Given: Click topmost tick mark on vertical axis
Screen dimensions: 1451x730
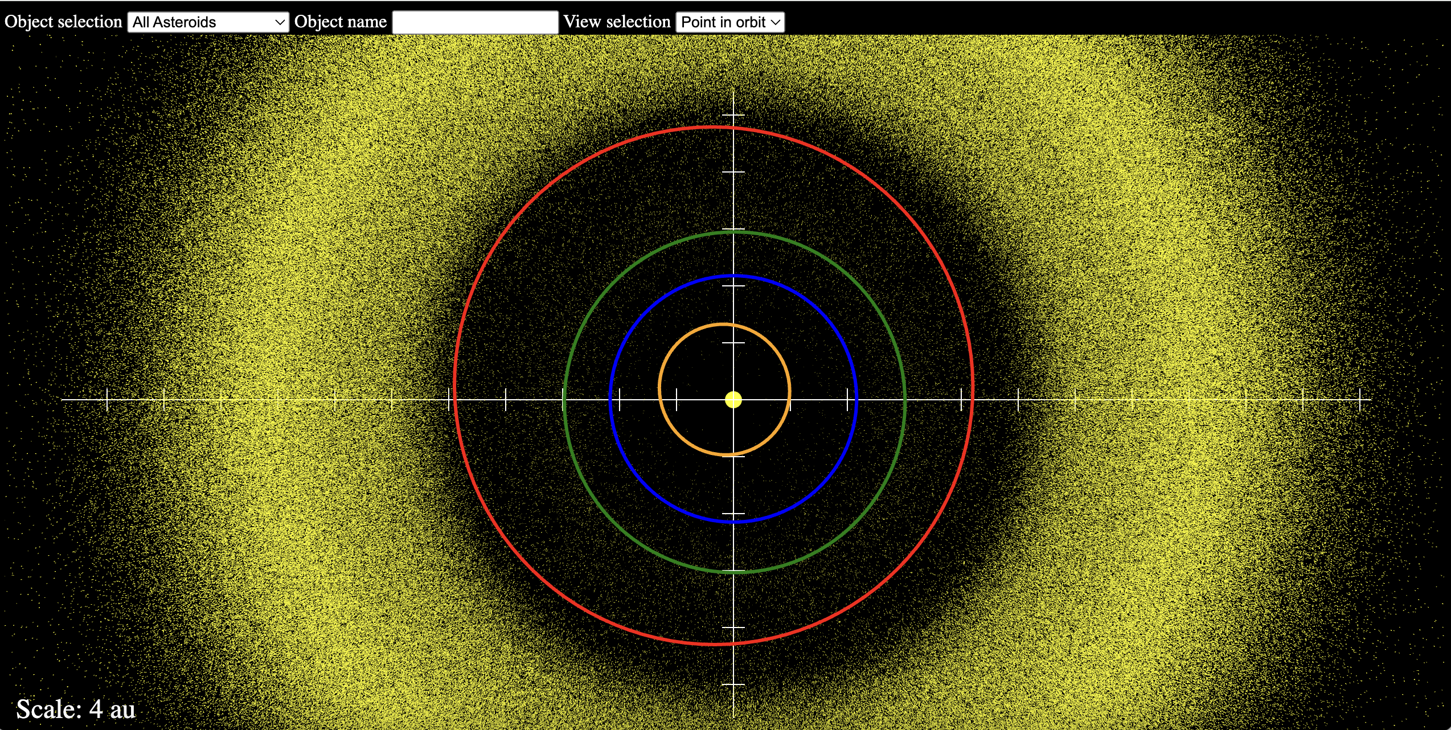Looking at the screenshot, I should [x=733, y=115].
